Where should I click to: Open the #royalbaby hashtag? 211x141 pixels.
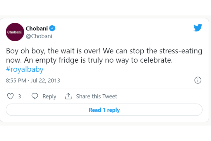pyautogui.click(x=25, y=69)
